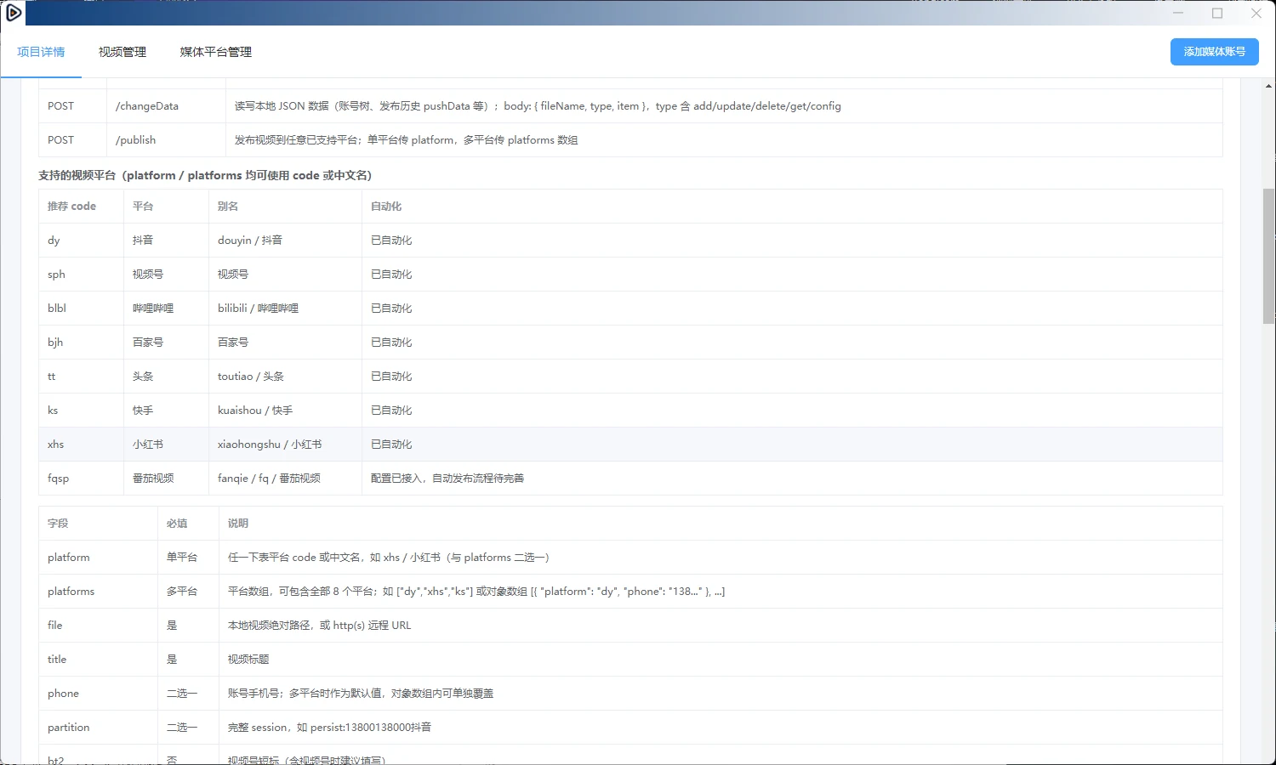Click the 配置已接入 status text for fqsp

click(x=447, y=479)
